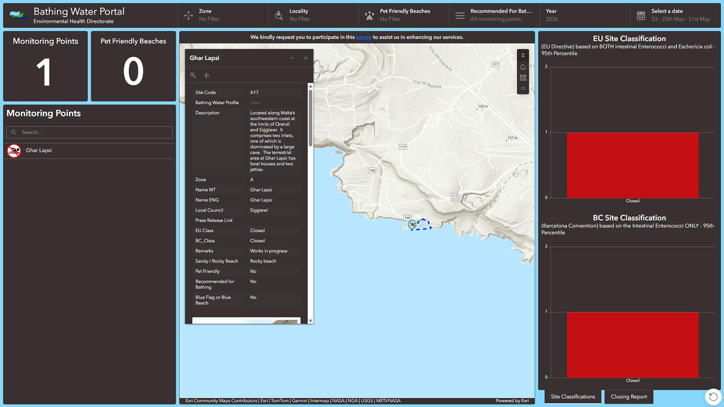
Task: Click the Remarks value Works in progress
Action: pyautogui.click(x=268, y=251)
